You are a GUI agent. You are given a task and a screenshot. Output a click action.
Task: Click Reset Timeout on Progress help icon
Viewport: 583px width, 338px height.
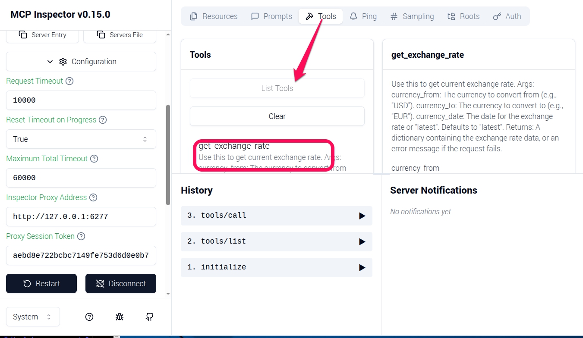coord(103,120)
